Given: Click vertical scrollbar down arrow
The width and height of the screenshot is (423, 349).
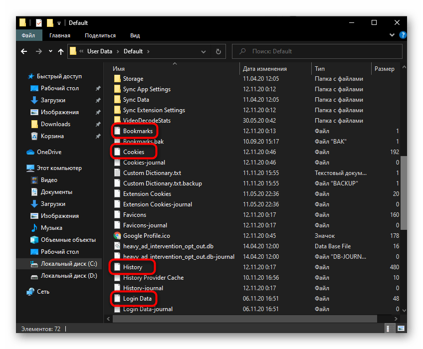Looking at the screenshot, I should pos(404,311).
